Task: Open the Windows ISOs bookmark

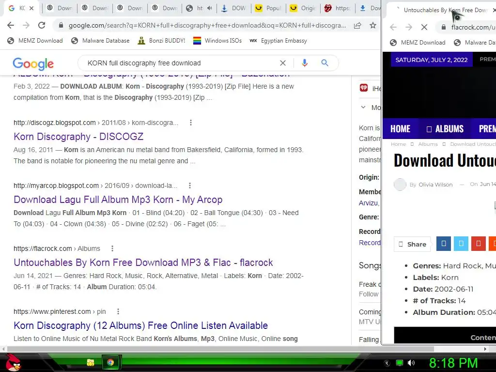Action: click(217, 41)
